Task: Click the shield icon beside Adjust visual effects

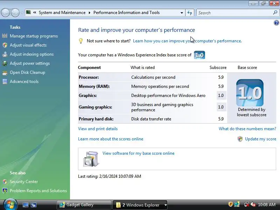Action: click(x=5, y=45)
